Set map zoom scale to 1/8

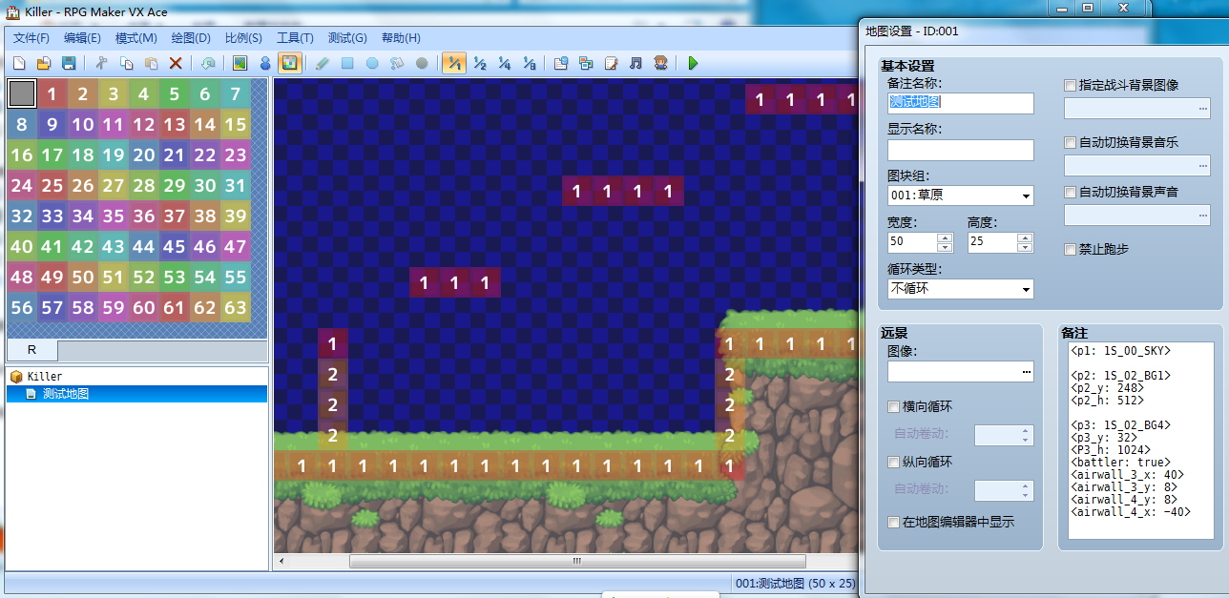530,63
